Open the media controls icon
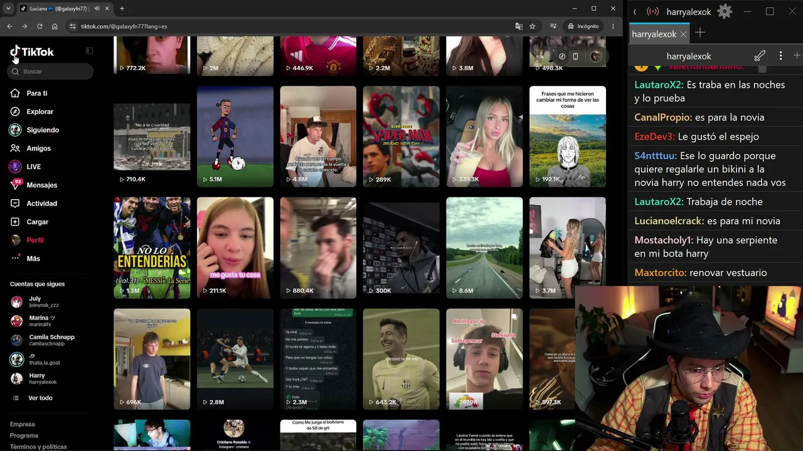This screenshot has width=803, height=451. point(553,26)
